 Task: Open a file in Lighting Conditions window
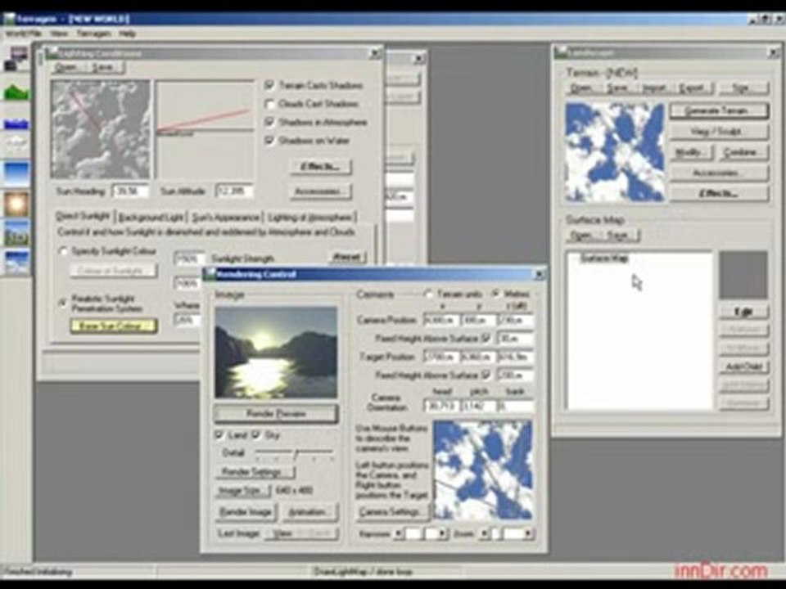(67, 67)
